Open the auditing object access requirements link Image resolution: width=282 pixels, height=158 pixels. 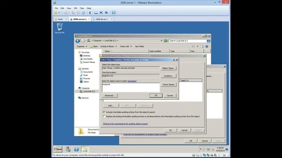(x=125, y=124)
